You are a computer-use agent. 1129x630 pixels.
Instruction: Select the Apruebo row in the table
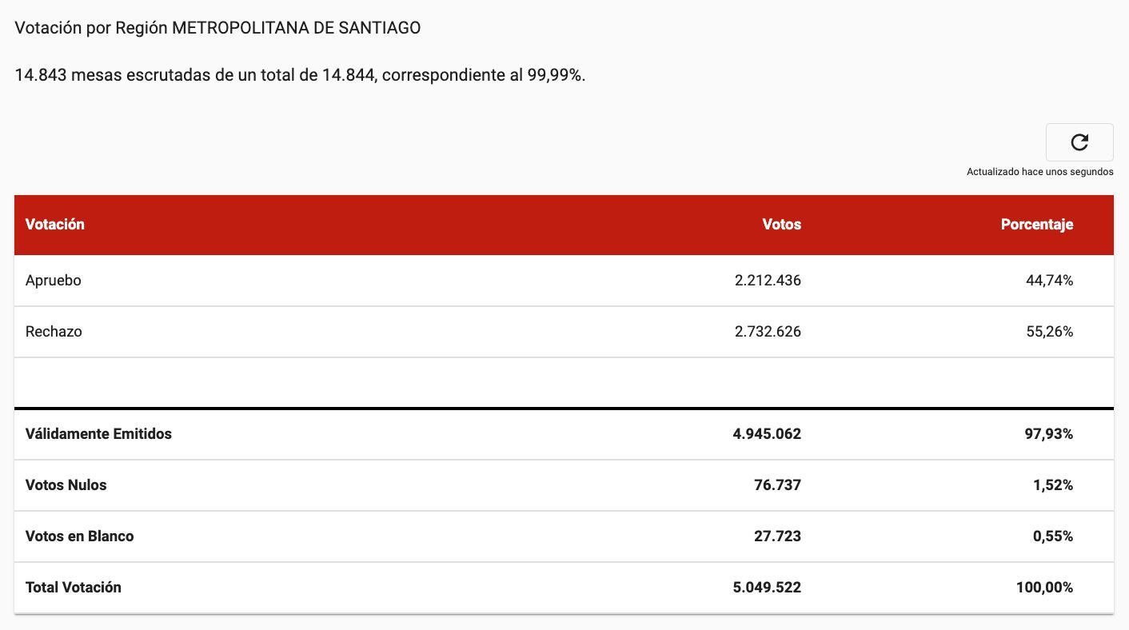(53, 280)
